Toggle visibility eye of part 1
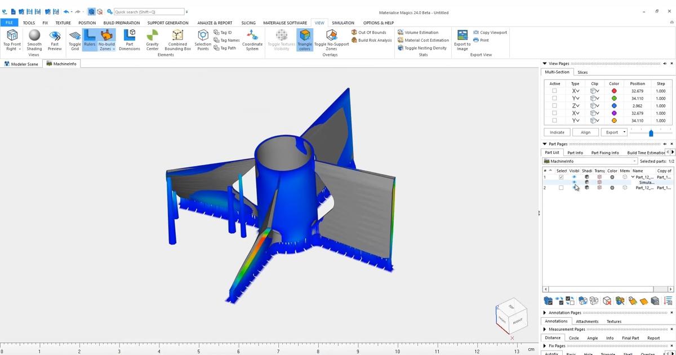The image size is (676, 355). [574, 177]
